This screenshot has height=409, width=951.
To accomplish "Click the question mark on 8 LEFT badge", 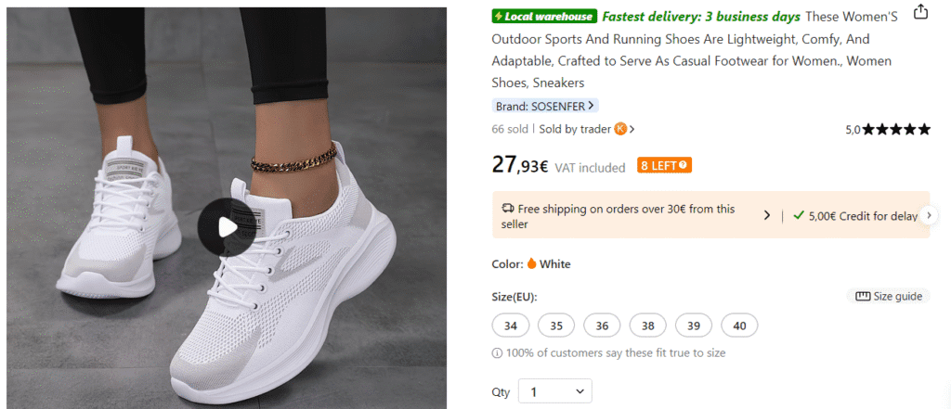I will coord(684,166).
